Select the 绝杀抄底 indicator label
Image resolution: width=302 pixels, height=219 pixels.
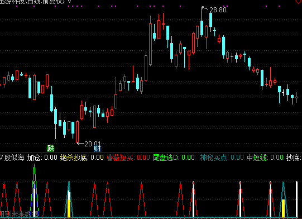(74, 158)
